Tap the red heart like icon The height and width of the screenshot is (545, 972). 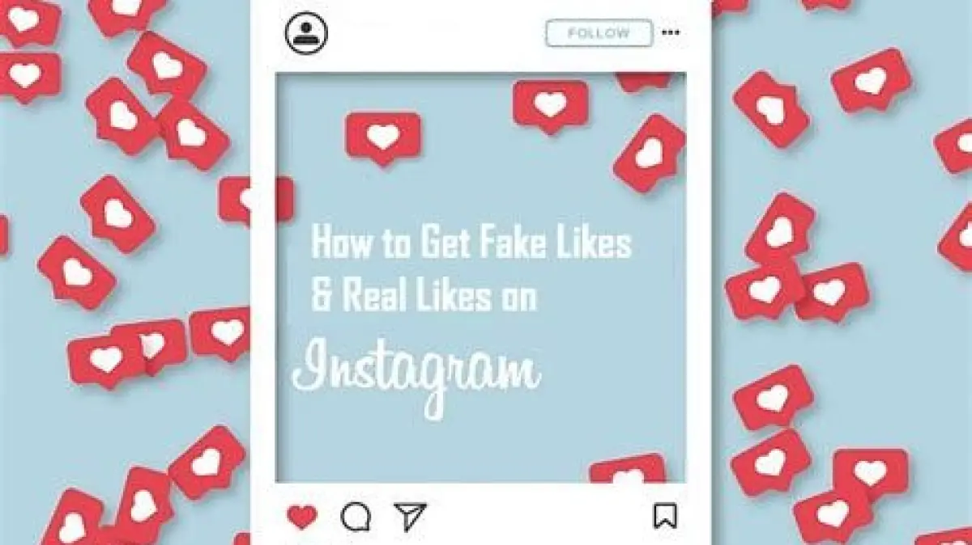tap(302, 517)
